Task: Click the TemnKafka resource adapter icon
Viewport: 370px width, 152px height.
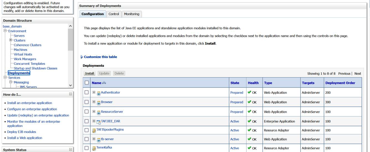Action: pyautogui.click(x=94, y=148)
